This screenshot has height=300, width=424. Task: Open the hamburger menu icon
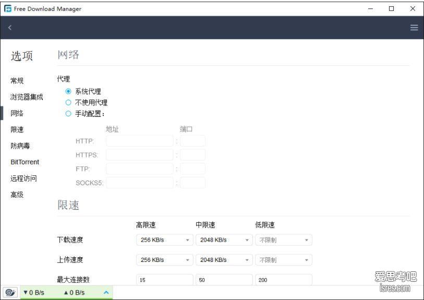click(x=414, y=28)
